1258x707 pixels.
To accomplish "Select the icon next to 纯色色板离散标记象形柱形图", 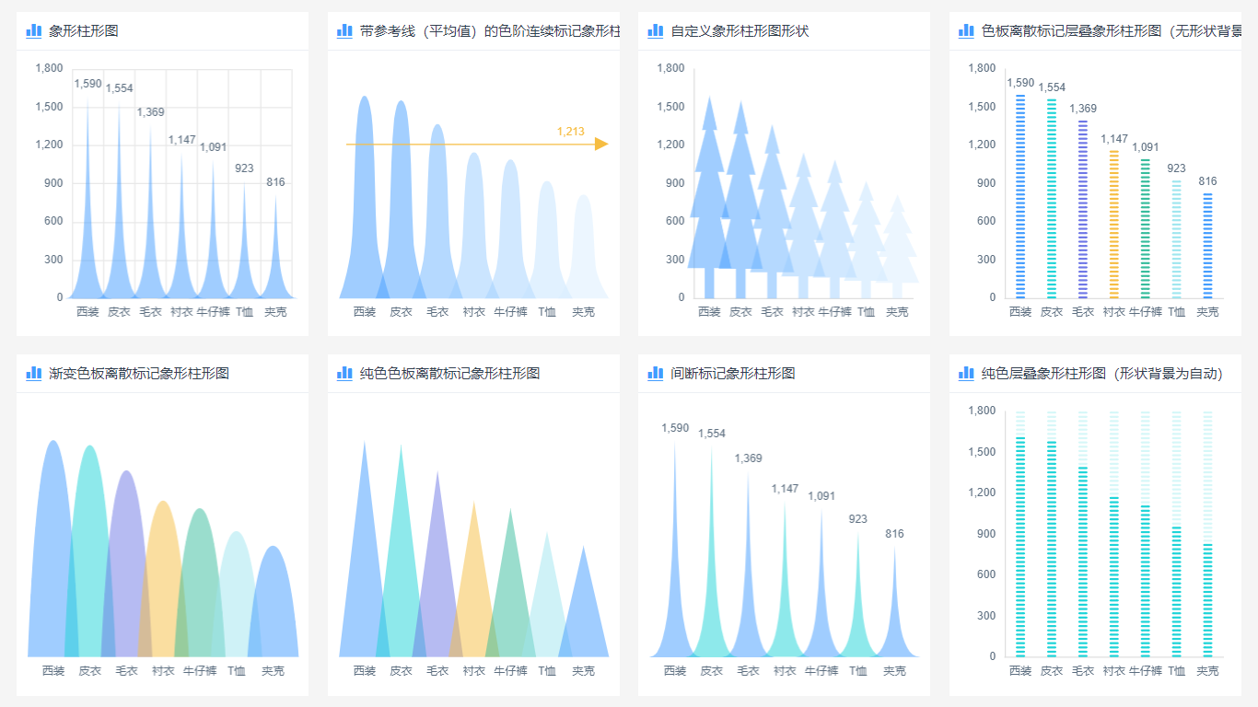I will 344,374.
